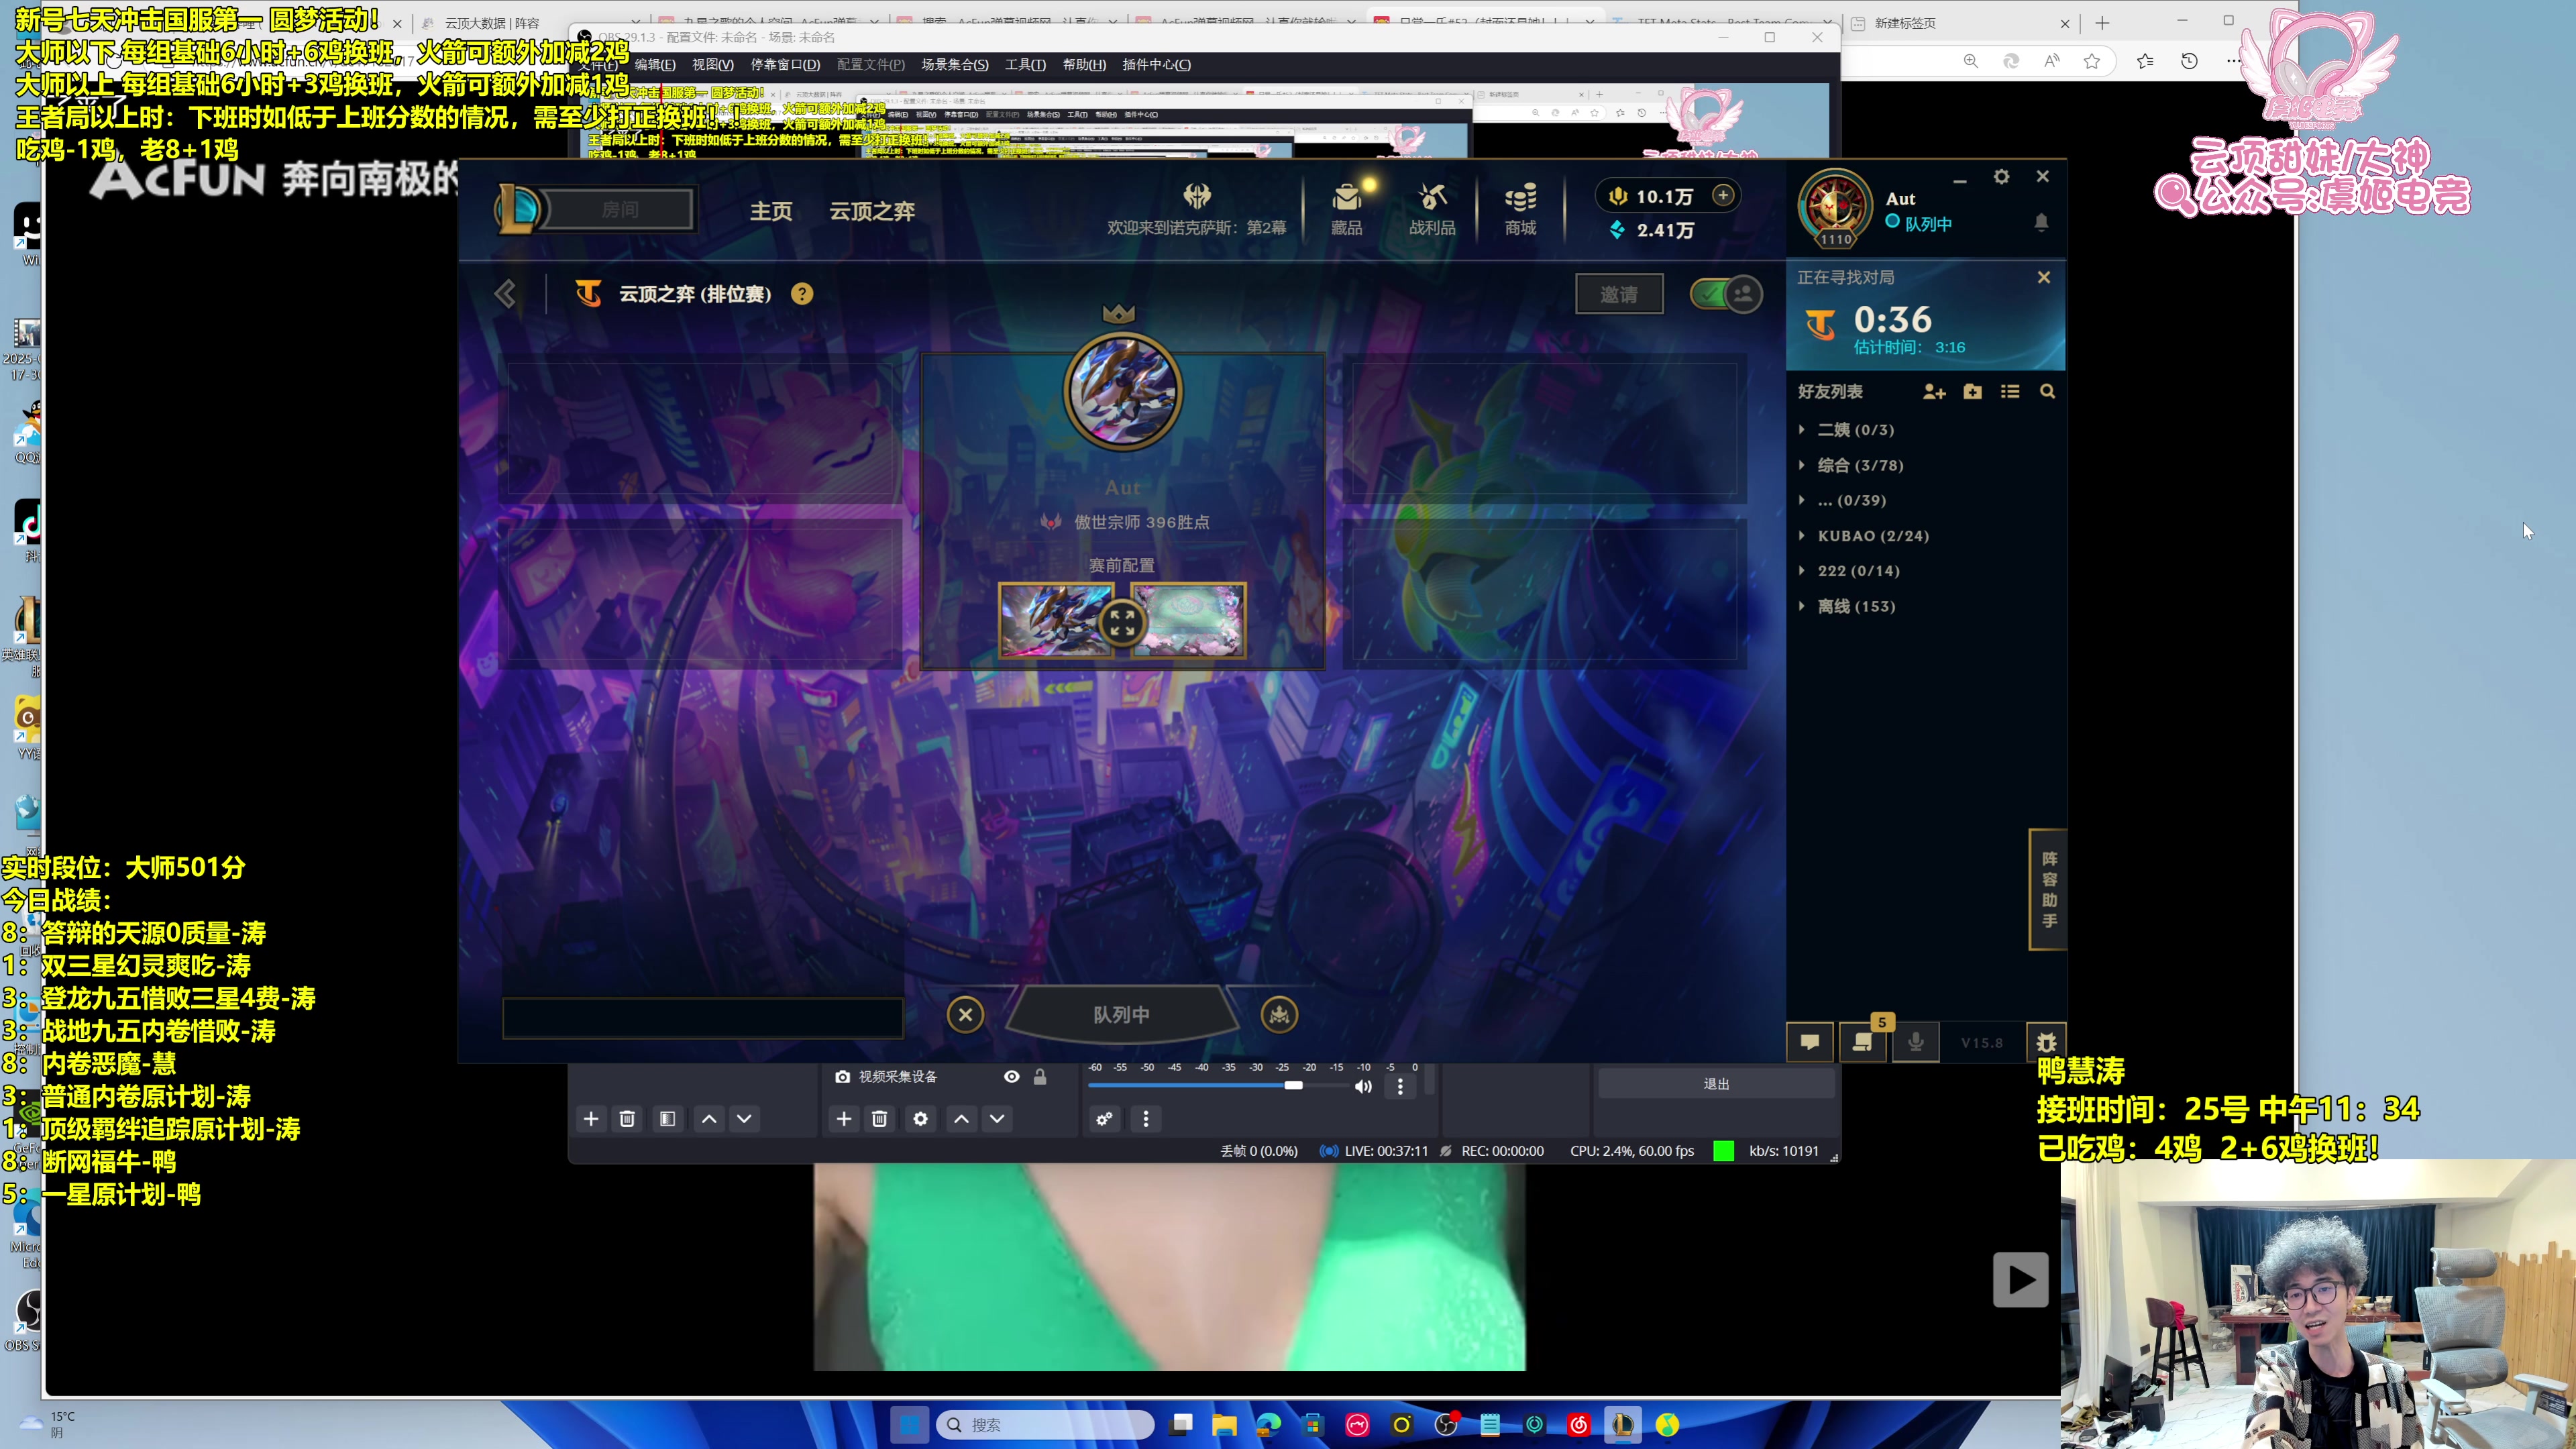Open the OBS 停靠窗口(D) menu
2576x1449 pixels.
(785, 65)
